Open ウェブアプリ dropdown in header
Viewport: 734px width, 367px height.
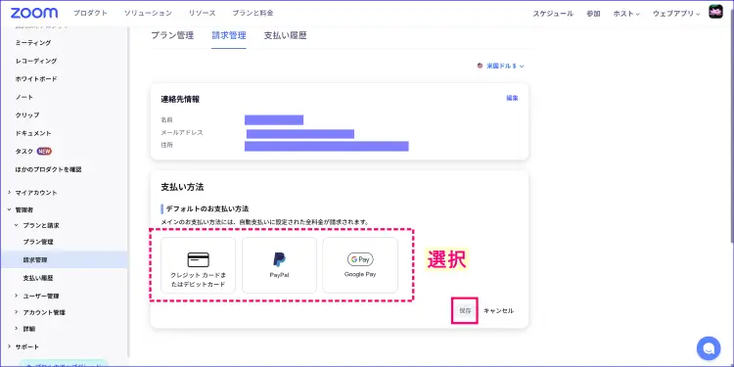point(676,14)
